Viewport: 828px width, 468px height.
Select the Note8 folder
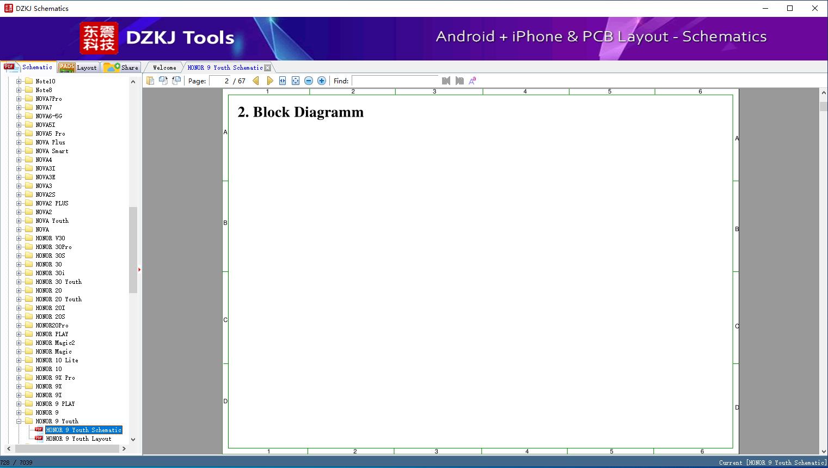[44, 90]
